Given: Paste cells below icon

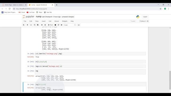Looking at the screenshot, I should tap(38, 25).
